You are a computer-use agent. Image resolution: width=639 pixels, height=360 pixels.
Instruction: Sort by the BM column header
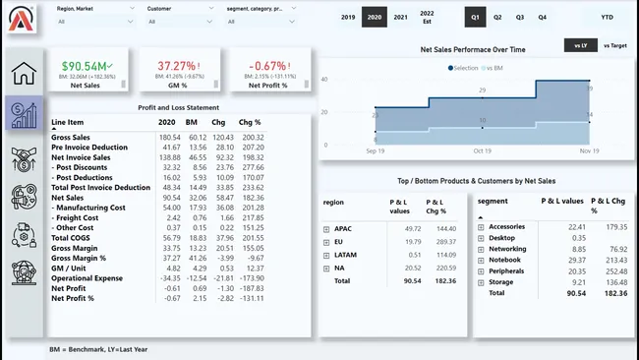point(192,122)
